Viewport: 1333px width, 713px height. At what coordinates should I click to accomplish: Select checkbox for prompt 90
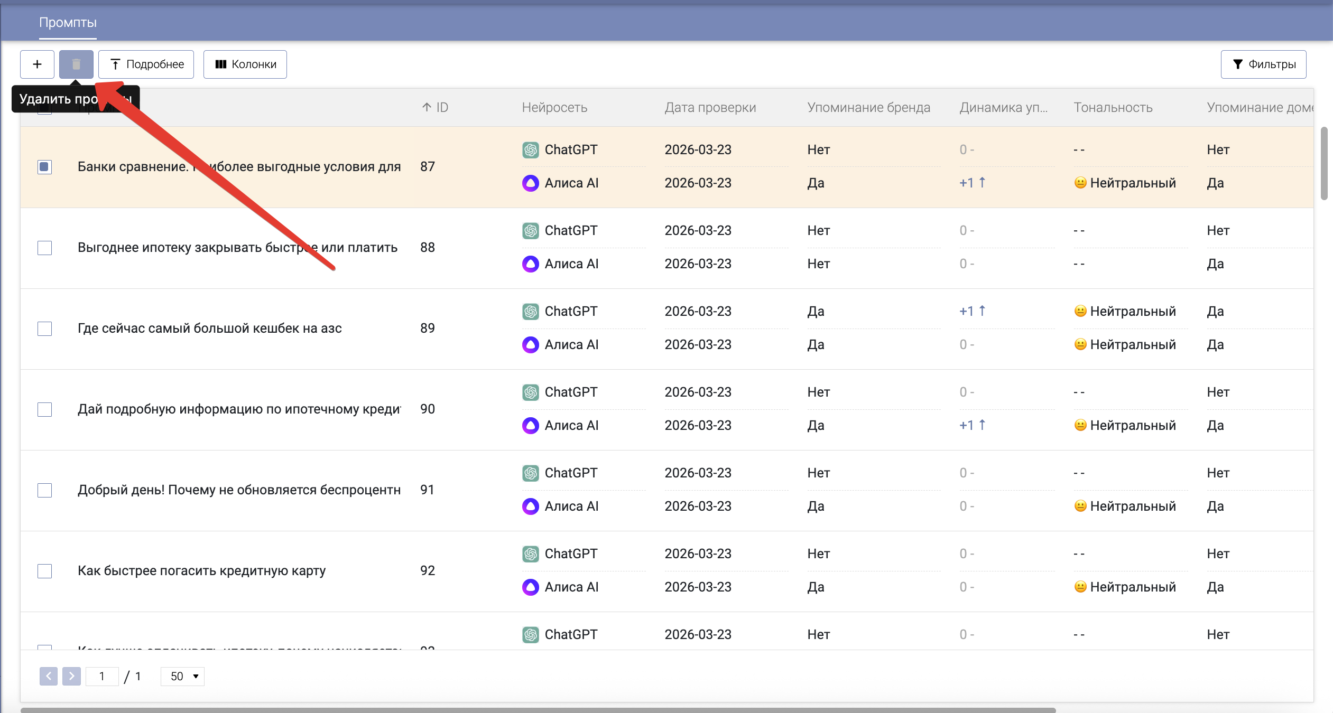click(x=45, y=409)
